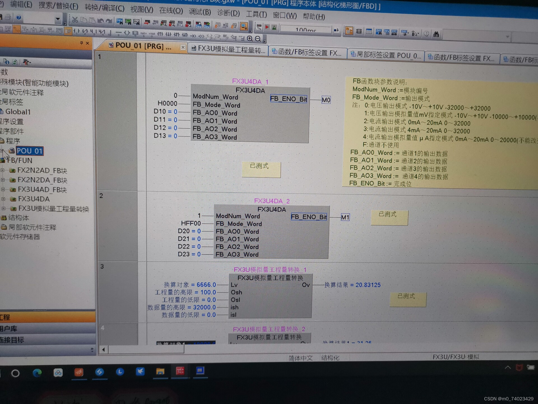The image size is (538, 404).
Task: Click the zoom in magnifier icon
Action: click(x=250, y=38)
